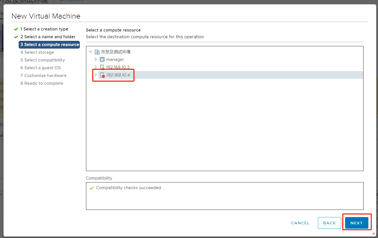
Task: Click the dialog resize grip in corner
Action: tap(373, 233)
